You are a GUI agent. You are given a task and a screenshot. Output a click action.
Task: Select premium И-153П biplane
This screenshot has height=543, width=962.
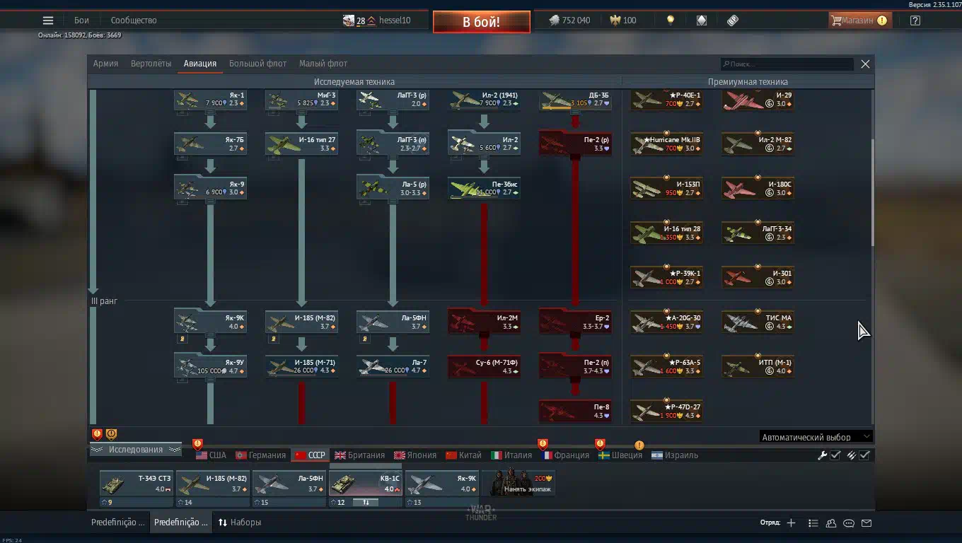(667, 189)
